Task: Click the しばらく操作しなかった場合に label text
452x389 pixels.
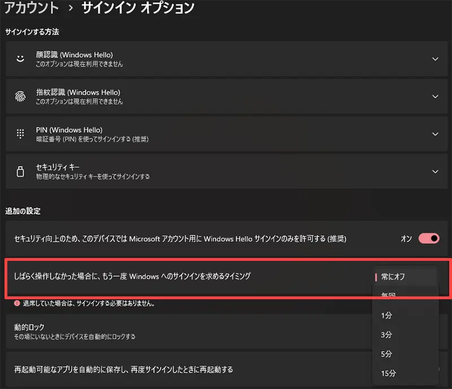Action: point(132,276)
